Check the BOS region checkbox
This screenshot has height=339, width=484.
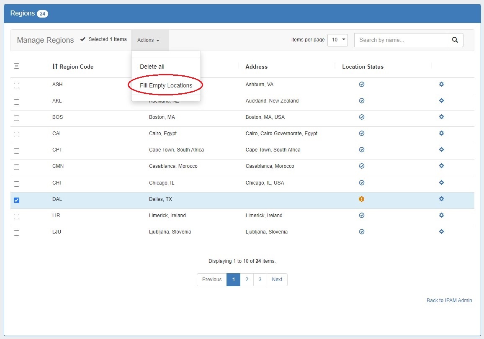coord(17,118)
